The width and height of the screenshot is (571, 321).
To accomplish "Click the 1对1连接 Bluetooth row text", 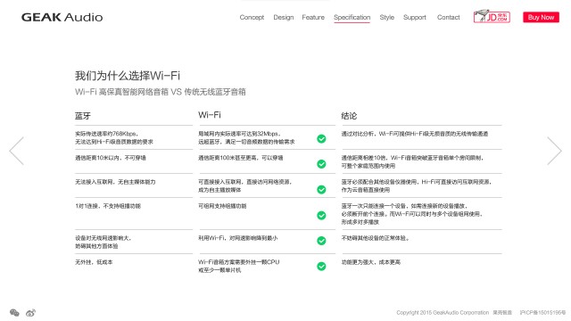I will click(x=108, y=206).
